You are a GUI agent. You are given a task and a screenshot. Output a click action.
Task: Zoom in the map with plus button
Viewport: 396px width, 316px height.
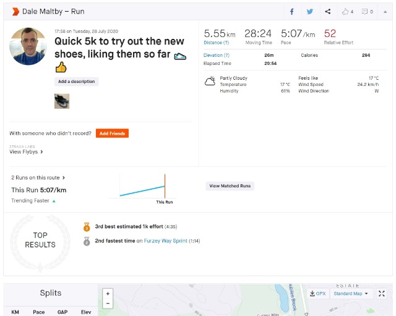pos(108,294)
